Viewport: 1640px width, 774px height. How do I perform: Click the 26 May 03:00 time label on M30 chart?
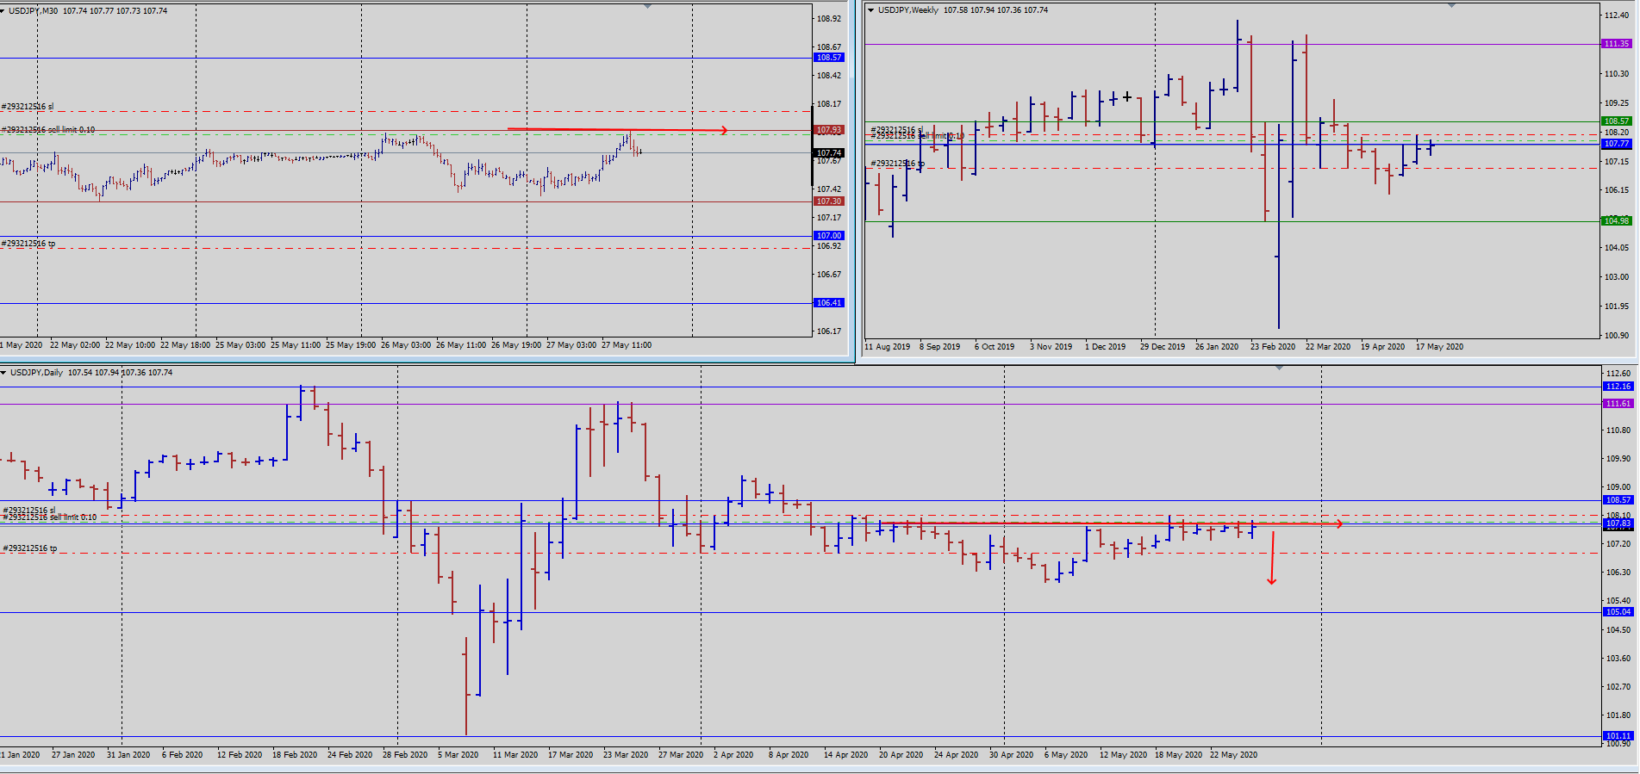click(x=406, y=345)
